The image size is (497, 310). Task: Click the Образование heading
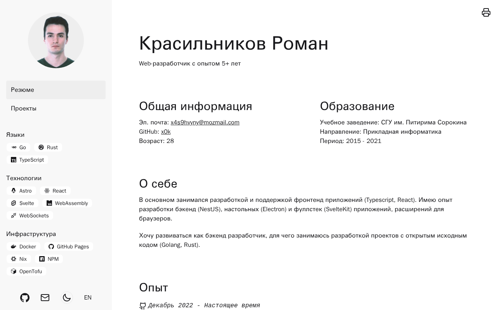pyautogui.click(x=357, y=106)
